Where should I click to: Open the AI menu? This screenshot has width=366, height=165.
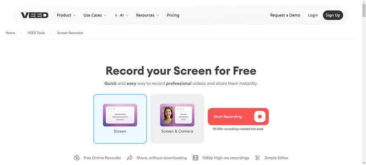click(121, 15)
